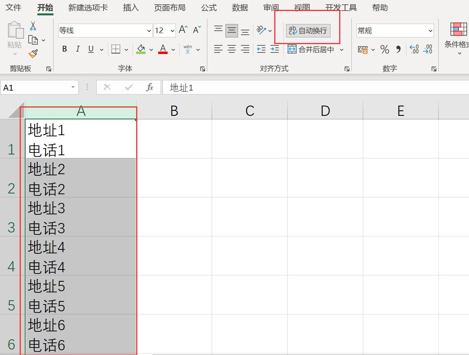Open the fill color dropdown arrow

point(151,50)
